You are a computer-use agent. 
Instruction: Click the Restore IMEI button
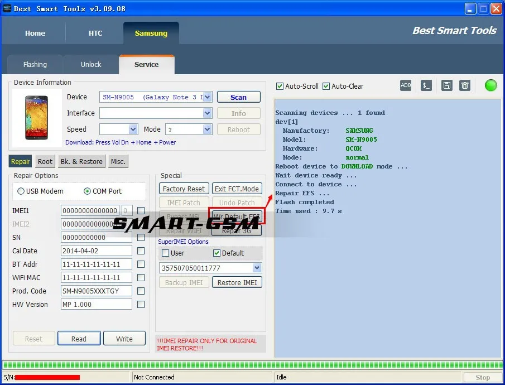pos(237,282)
